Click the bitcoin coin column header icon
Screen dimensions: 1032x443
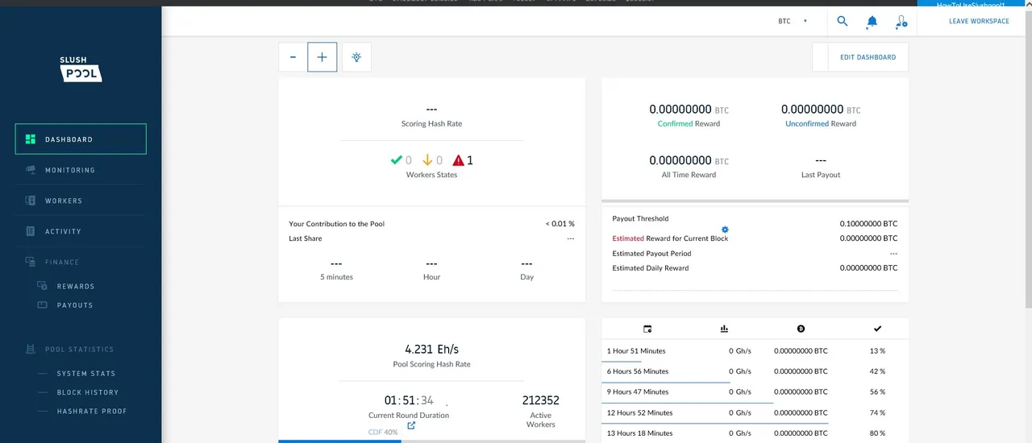[x=801, y=329]
